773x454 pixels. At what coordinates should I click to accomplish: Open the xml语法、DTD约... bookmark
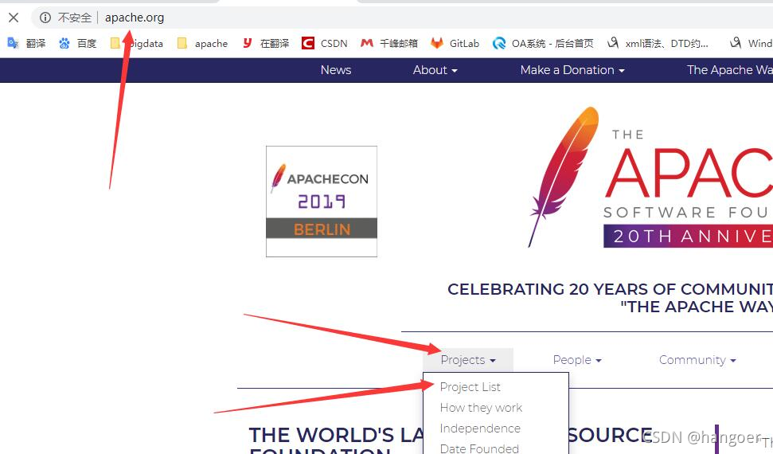pyautogui.click(x=658, y=44)
